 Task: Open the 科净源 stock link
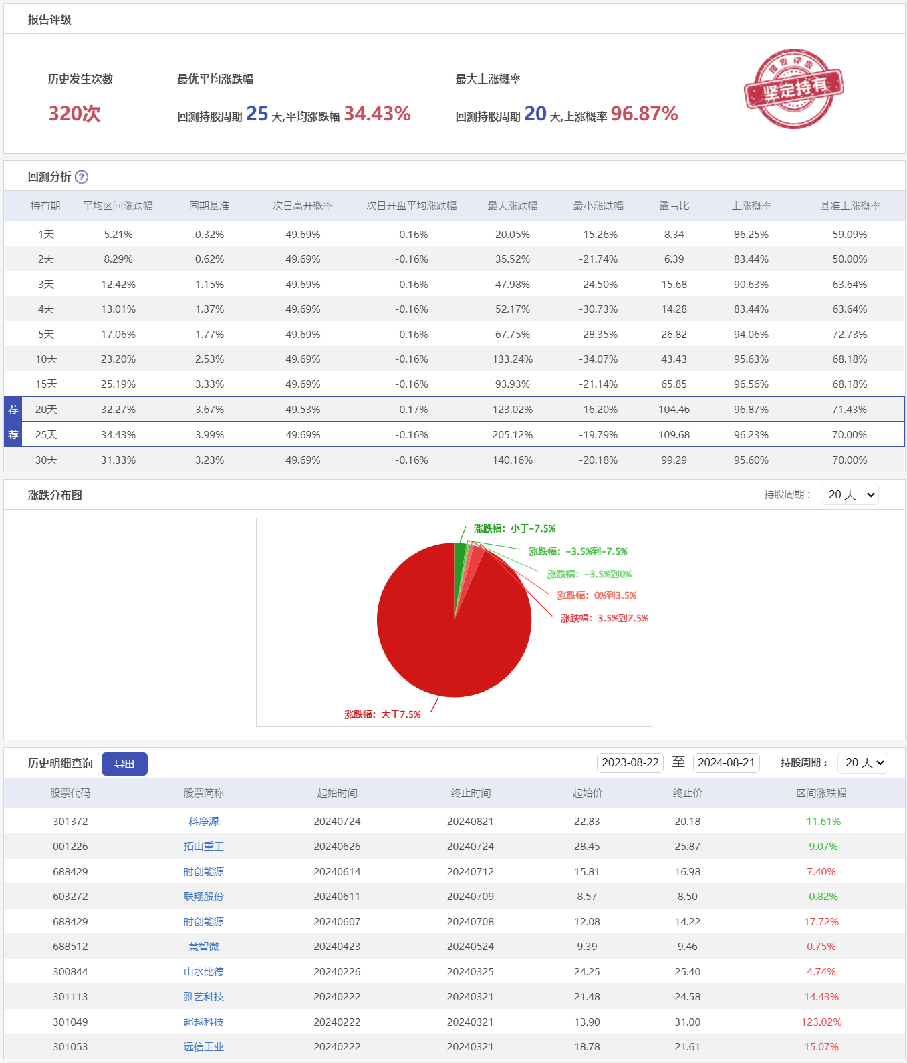click(204, 822)
